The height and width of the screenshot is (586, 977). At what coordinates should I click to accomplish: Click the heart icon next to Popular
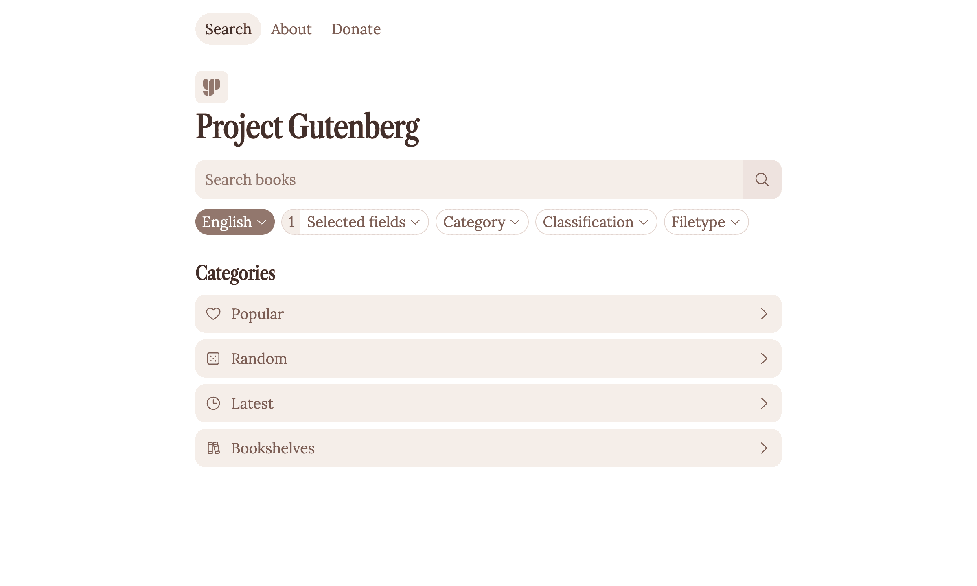tap(214, 313)
